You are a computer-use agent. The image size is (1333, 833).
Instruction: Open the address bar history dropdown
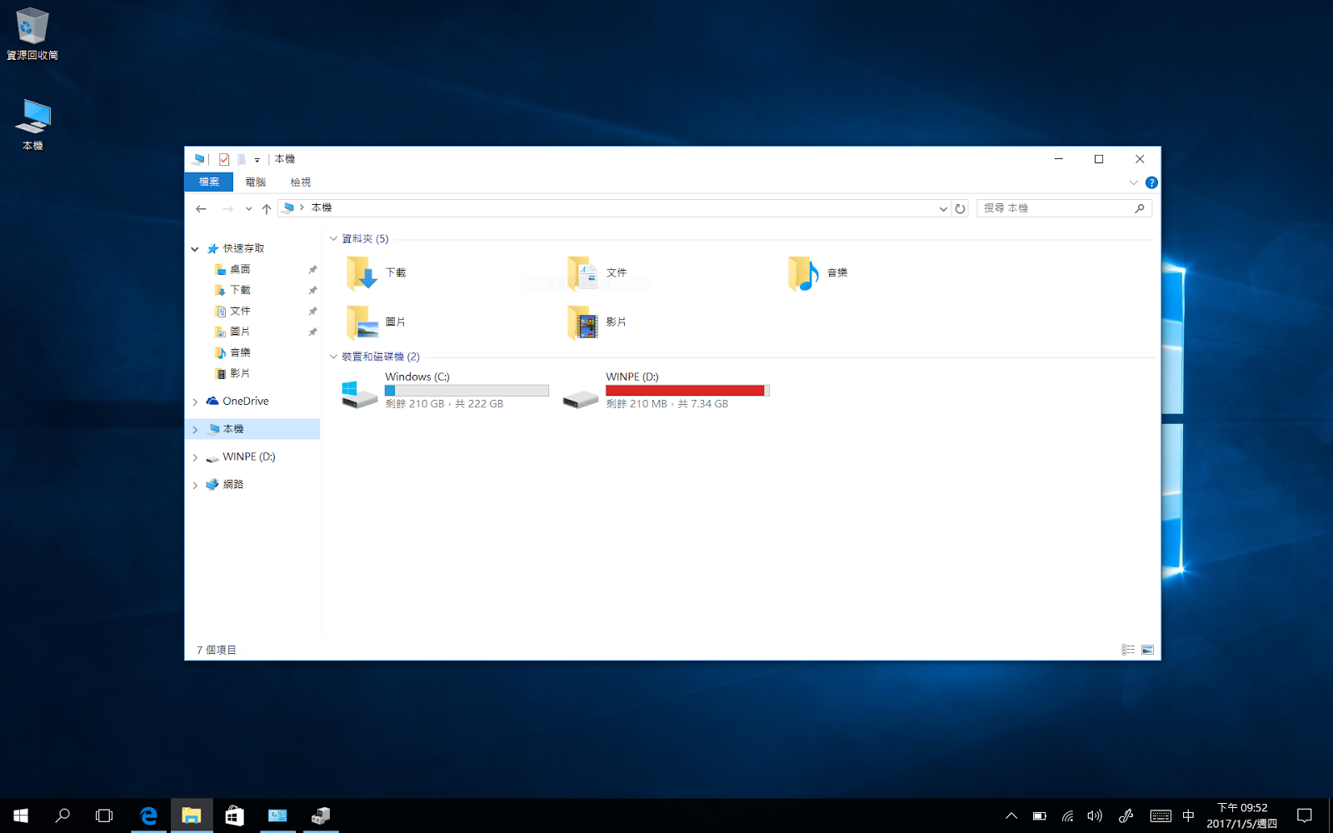coord(943,209)
